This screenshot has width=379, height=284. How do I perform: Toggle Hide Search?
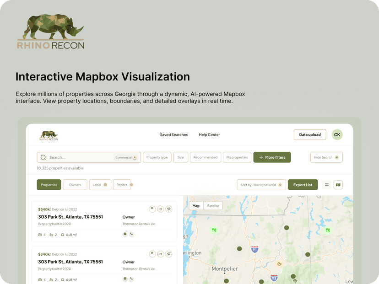(x=326, y=157)
